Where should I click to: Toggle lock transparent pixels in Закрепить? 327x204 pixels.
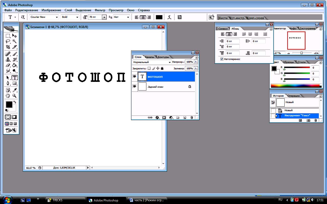pyautogui.click(x=149, y=68)
